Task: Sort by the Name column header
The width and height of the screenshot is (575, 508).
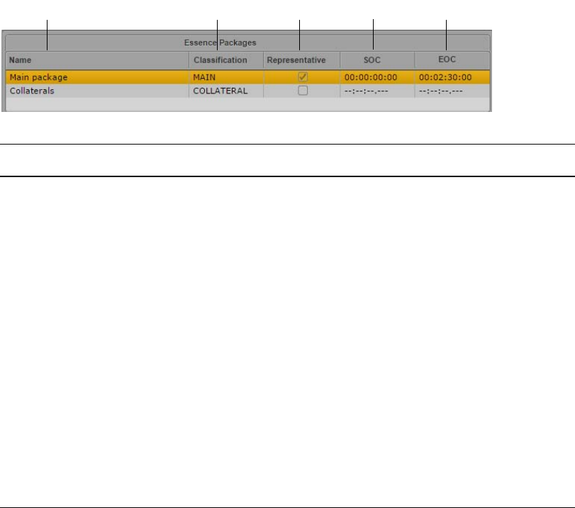Action: (97, 60)
